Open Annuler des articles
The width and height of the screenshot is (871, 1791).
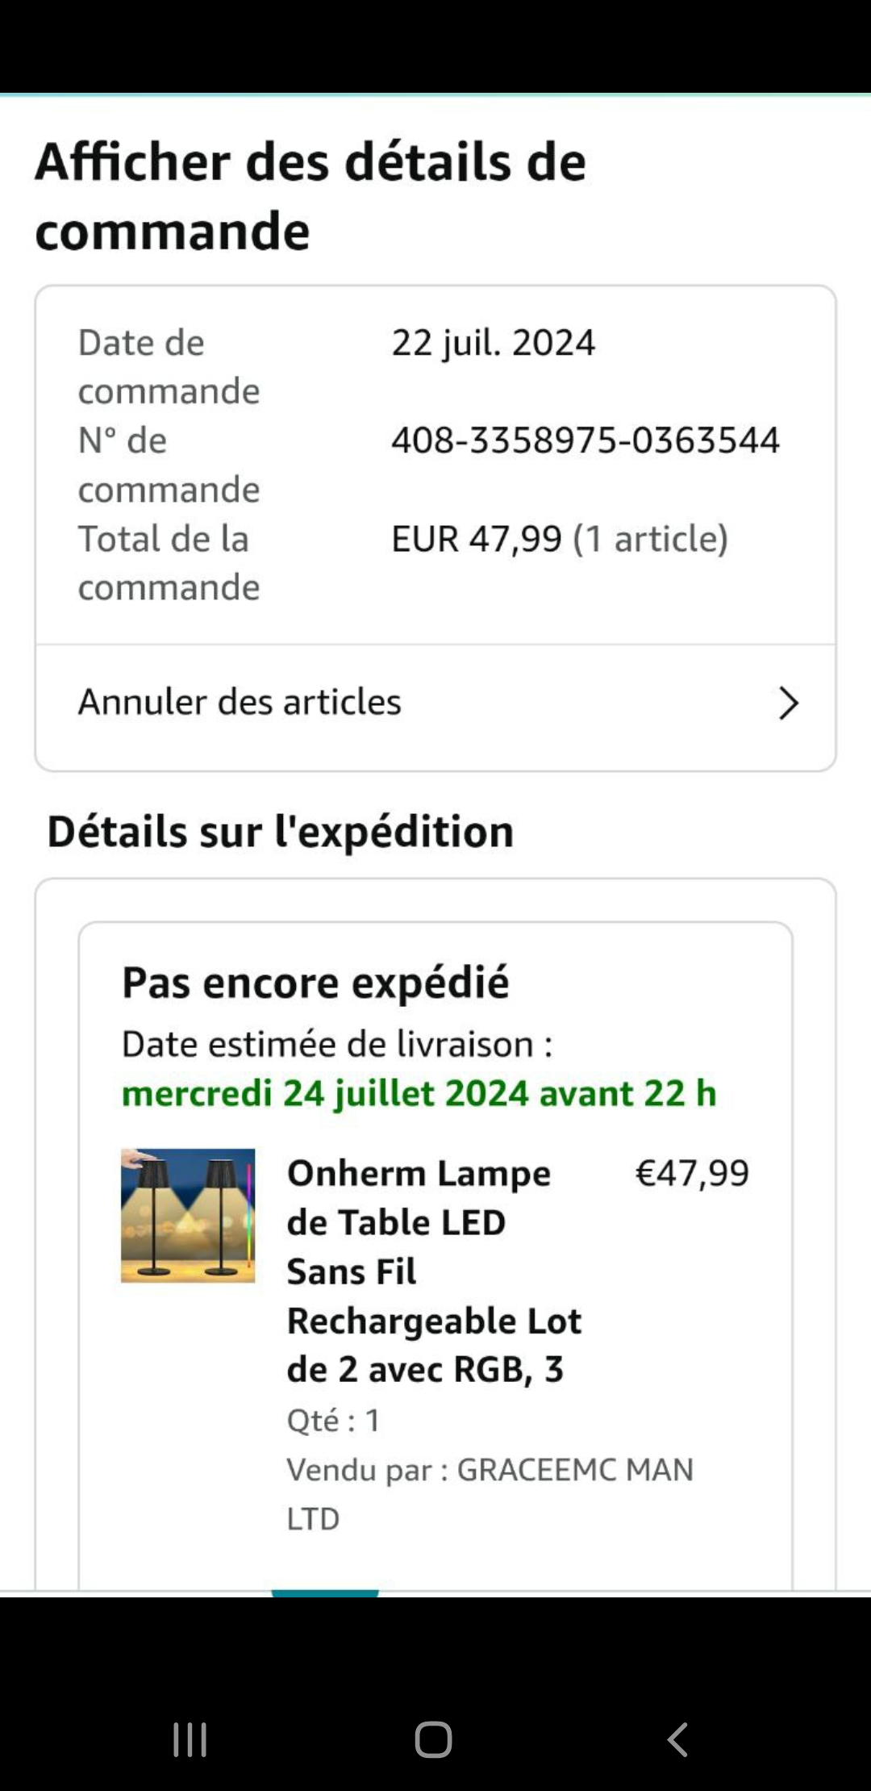(x=240, y=702)
